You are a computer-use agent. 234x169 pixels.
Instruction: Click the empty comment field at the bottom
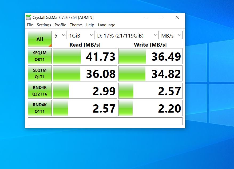[105, 121]
